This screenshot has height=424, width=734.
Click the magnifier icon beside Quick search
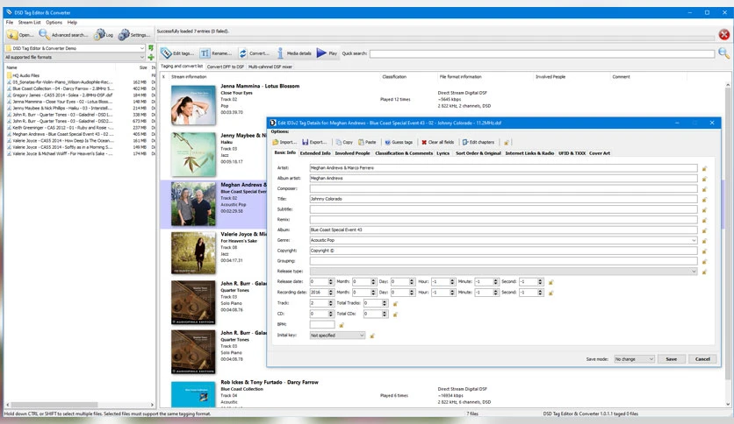pyautogui.click(x=723, y=53)
